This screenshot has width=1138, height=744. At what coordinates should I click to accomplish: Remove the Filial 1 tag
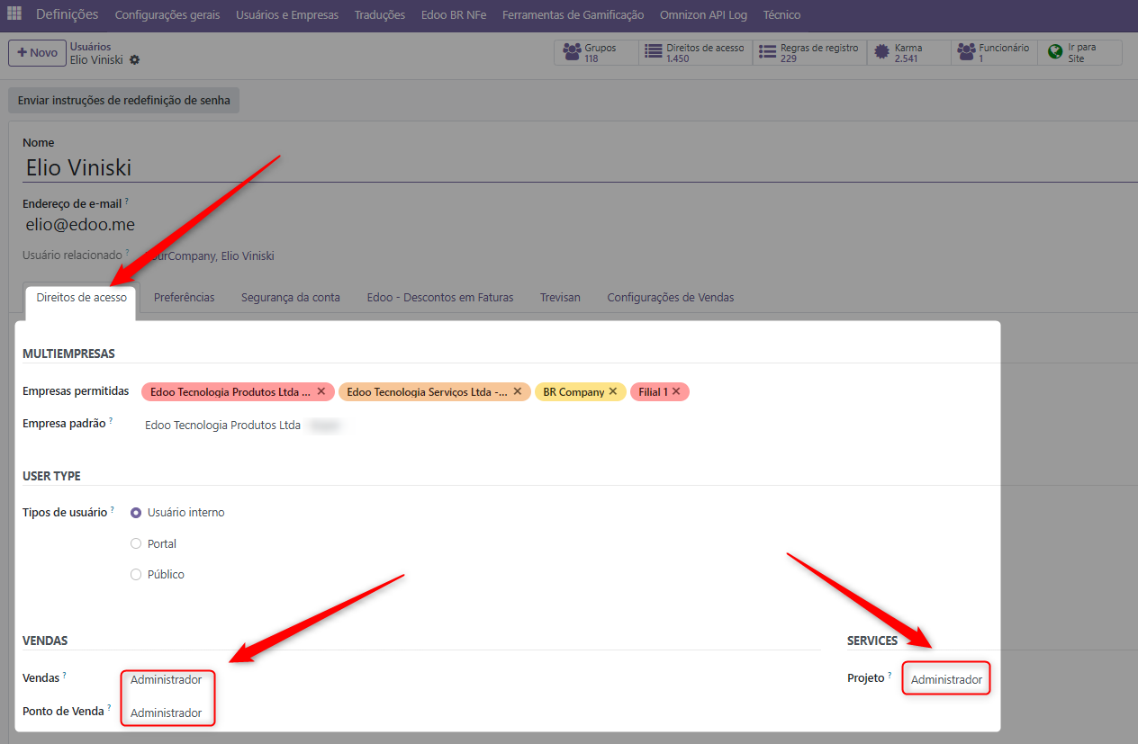click(x=676, y=391)
